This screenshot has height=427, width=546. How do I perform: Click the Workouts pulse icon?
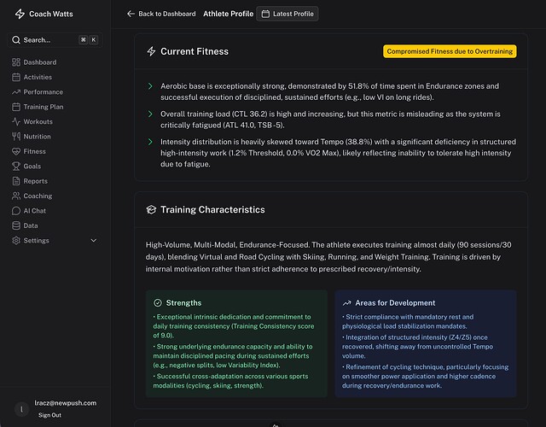(16, 121)
